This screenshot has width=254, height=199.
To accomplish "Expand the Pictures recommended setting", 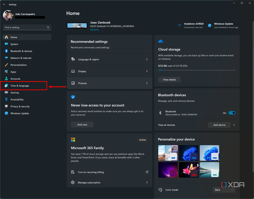I will click(147, 83).
